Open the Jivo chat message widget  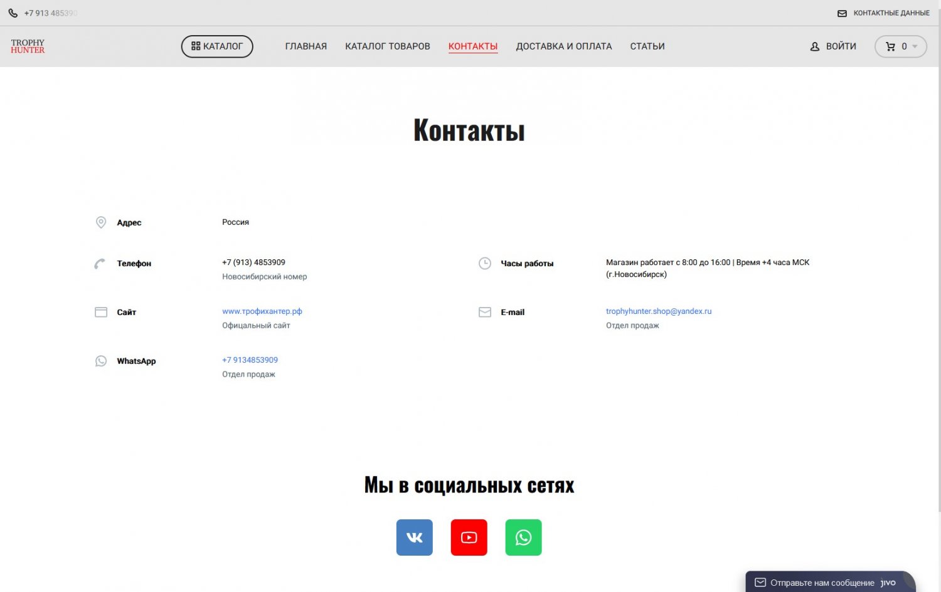click(822, 583)
